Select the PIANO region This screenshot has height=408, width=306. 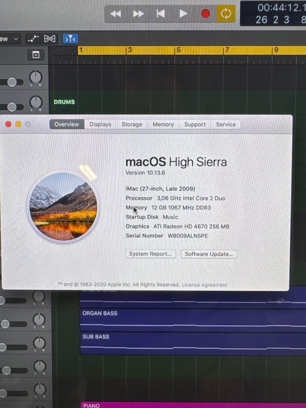(193, 405)
